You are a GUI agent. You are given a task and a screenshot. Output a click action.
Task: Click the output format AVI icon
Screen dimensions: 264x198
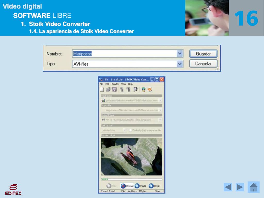click(x=103, y=120)
